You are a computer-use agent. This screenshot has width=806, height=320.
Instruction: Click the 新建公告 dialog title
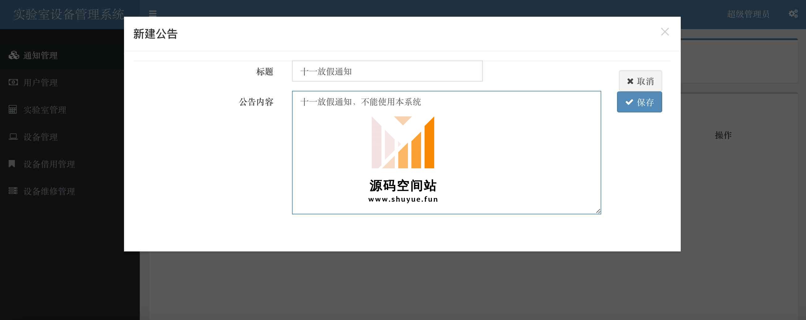click(156, 34)
